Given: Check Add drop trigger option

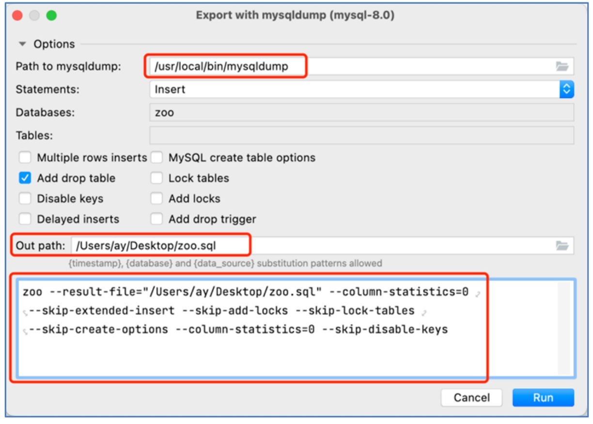Looking at the screenshot, I should tap(156, 219).
